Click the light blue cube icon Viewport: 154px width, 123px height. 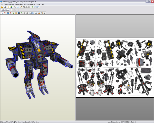point(17,7)
